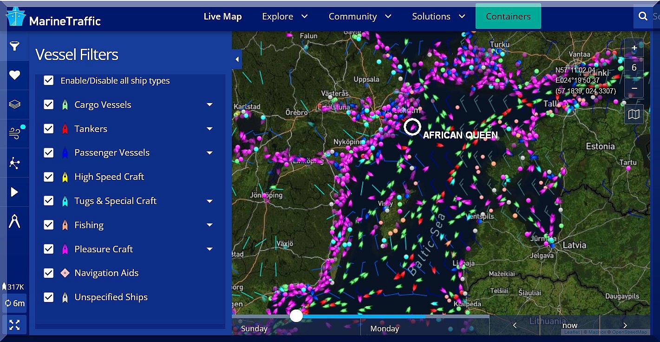660x342 pixels.
Task: Uncheck the Tankers checkbox
Action: point(49,129)
